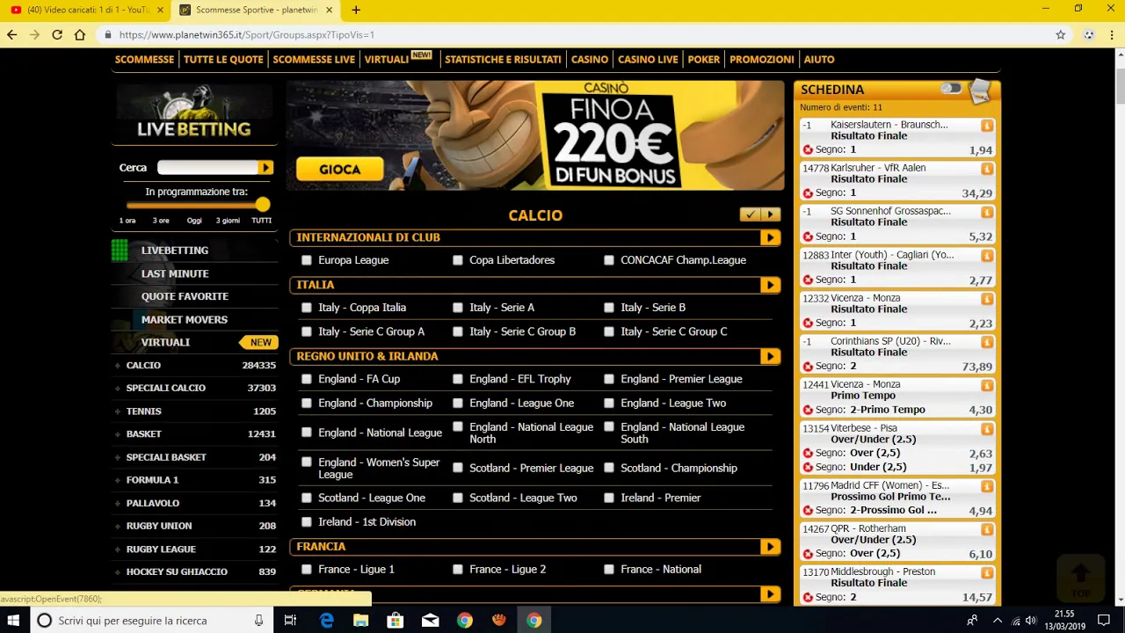Open Tutte le Quote menu

pos(223,59)
